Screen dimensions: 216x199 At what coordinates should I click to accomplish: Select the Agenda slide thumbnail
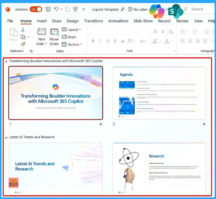[159, 93]
